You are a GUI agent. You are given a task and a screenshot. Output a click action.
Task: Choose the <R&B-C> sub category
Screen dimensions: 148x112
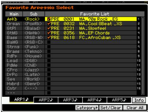tap(34, 42)
